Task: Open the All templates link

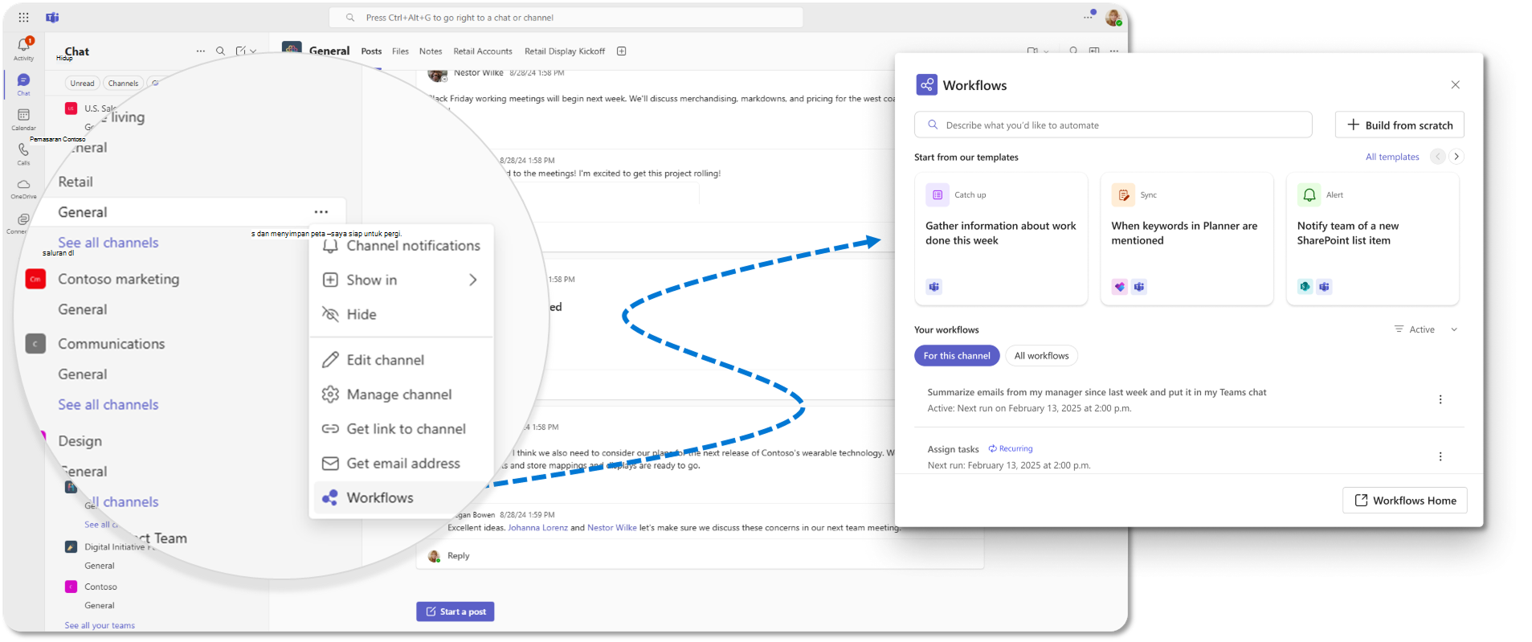Action: pos(1392,157)
